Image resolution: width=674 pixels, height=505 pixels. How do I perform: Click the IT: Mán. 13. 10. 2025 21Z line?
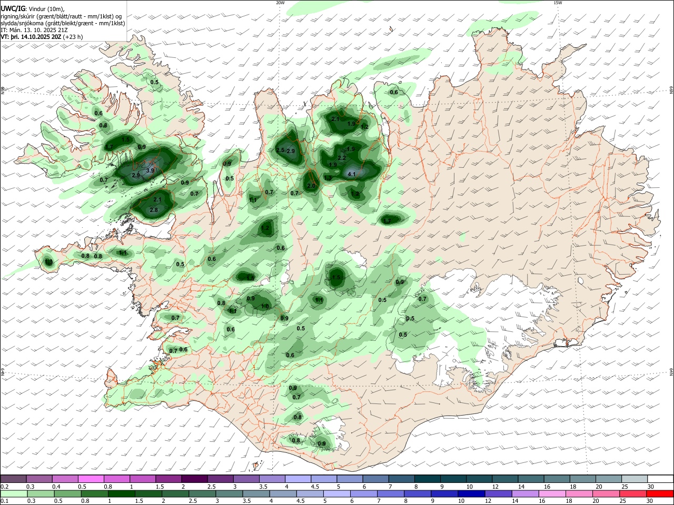coord(35,30)
